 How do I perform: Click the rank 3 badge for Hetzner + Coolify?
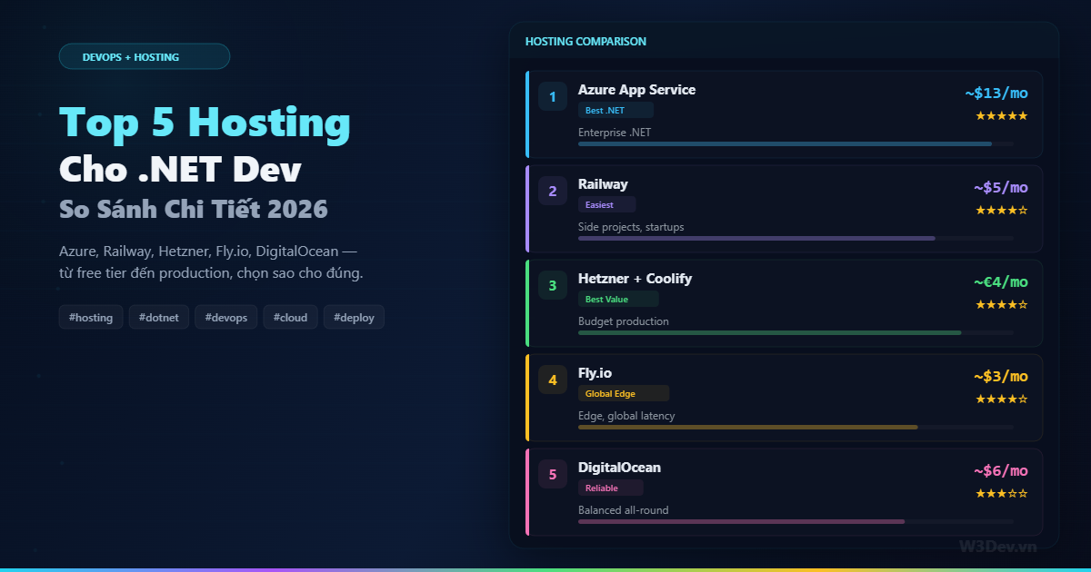(x=553, y=284)
